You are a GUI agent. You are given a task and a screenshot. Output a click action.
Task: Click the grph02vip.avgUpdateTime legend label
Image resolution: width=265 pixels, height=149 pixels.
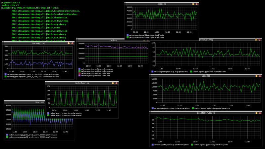(210, 71)
